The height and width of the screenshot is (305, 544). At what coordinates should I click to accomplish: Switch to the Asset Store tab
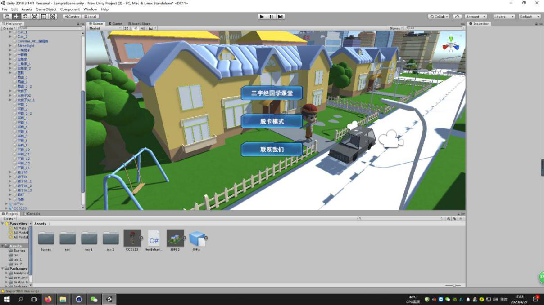pos(139,24)
